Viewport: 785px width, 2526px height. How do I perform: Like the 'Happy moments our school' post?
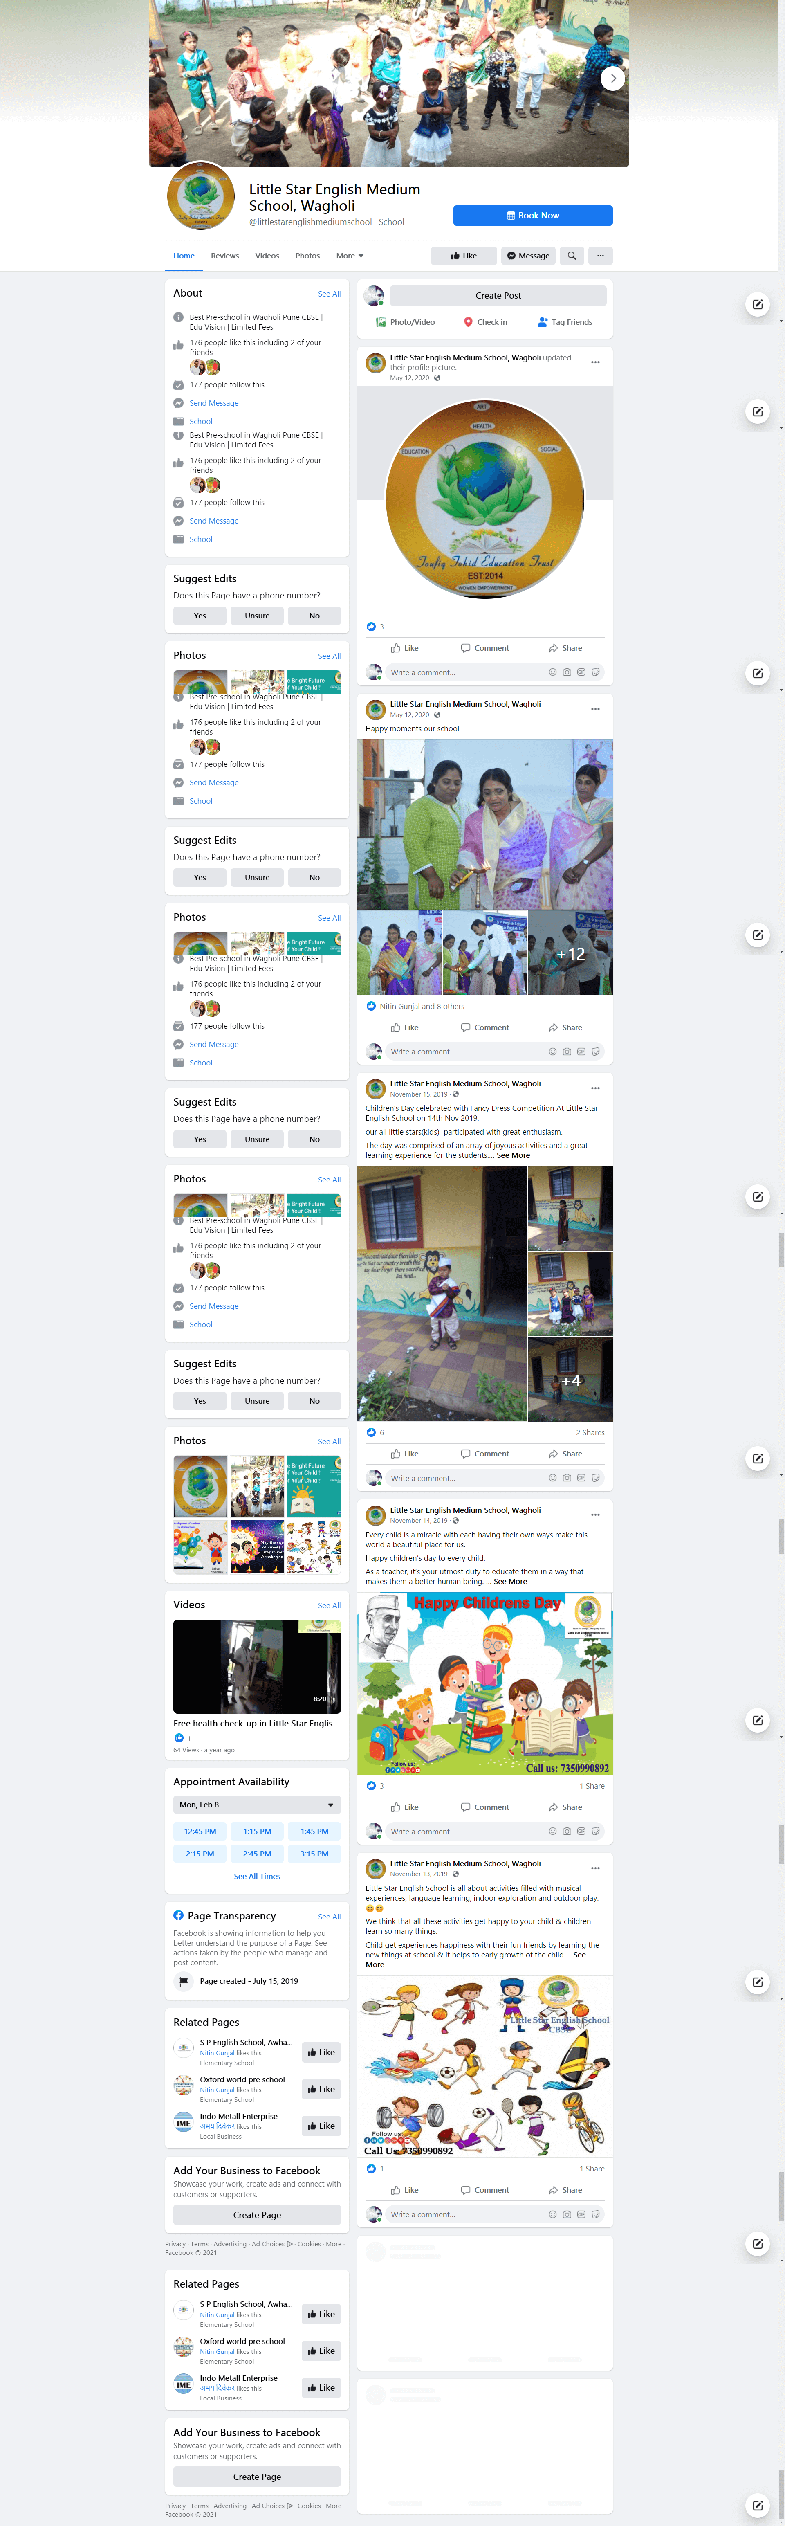click(404, 1028)
